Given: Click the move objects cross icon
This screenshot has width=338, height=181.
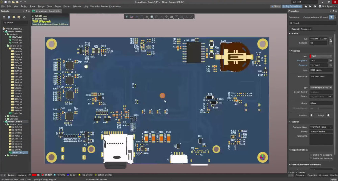Looking at the screenshot, I should (137, 17).
